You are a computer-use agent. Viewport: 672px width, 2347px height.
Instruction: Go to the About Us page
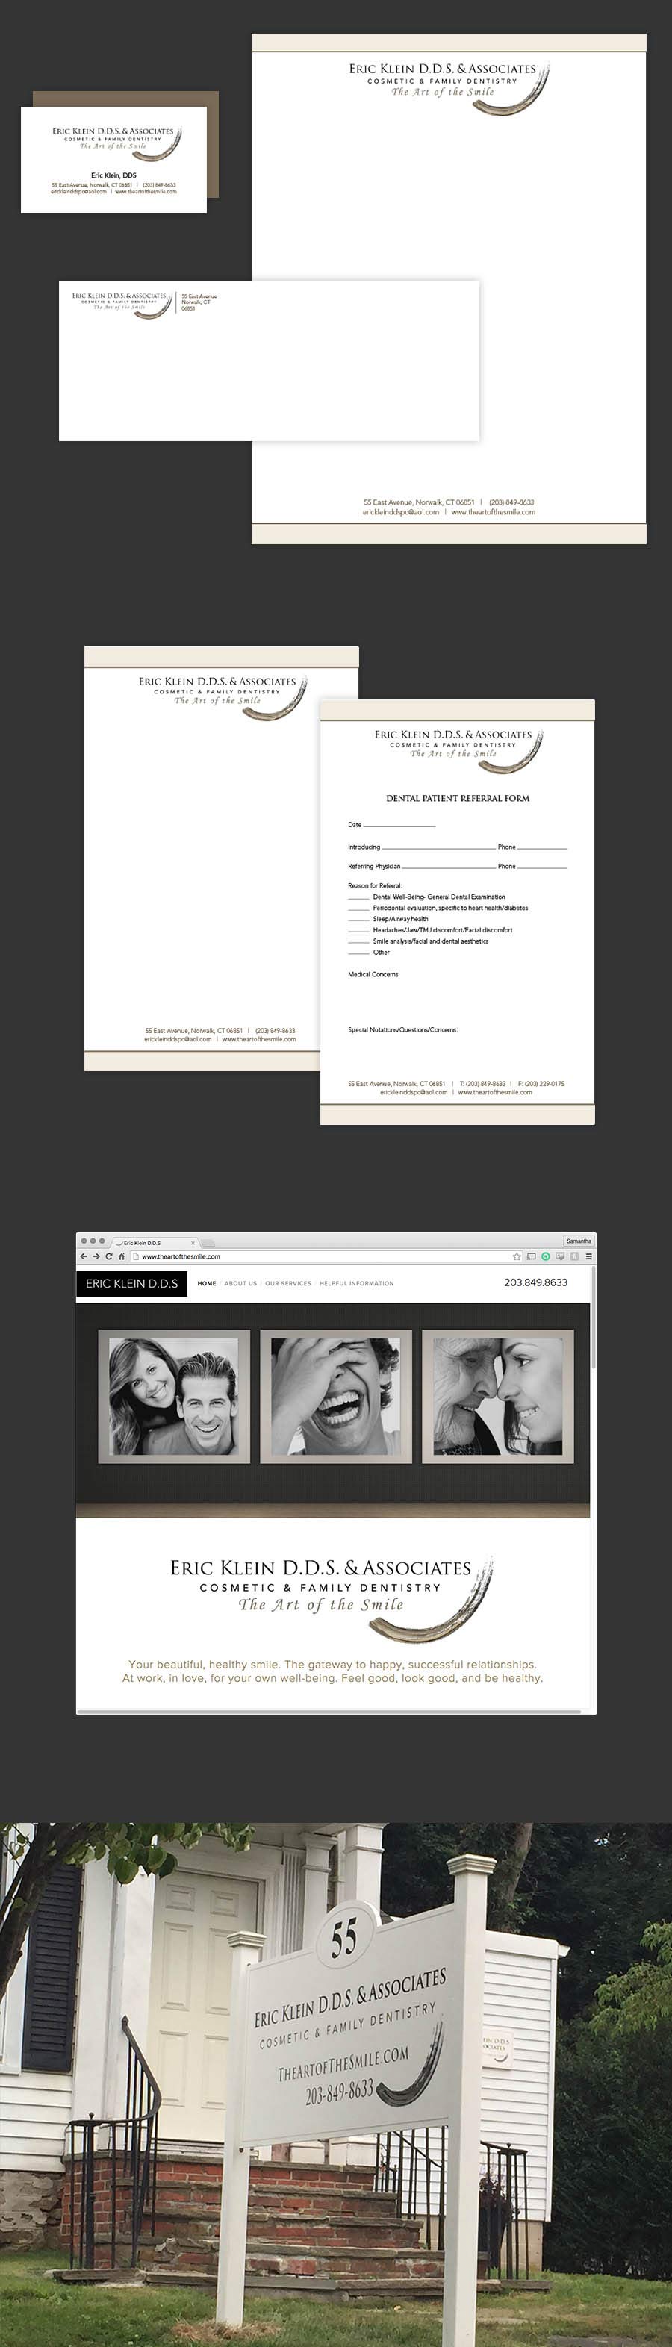[x=240, y=1284]
